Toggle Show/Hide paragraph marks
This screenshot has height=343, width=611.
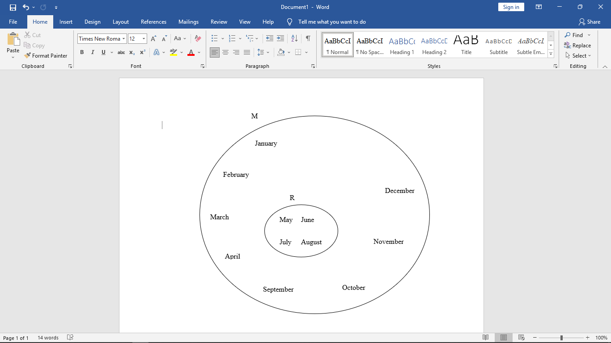point(308,38)
